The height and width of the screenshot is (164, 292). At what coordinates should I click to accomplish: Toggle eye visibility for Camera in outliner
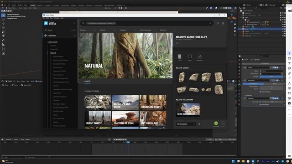pos(283,27)
